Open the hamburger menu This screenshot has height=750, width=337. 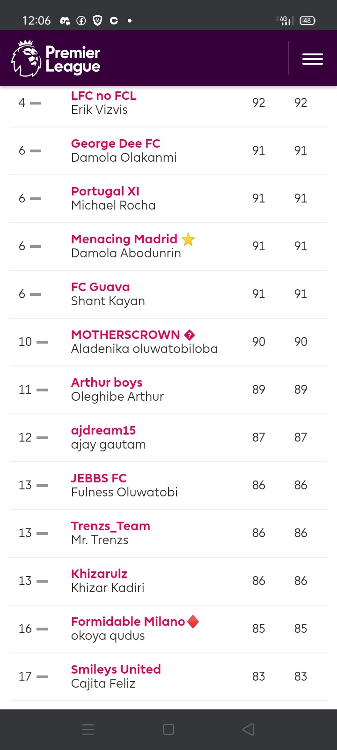(x=313, y=59)
